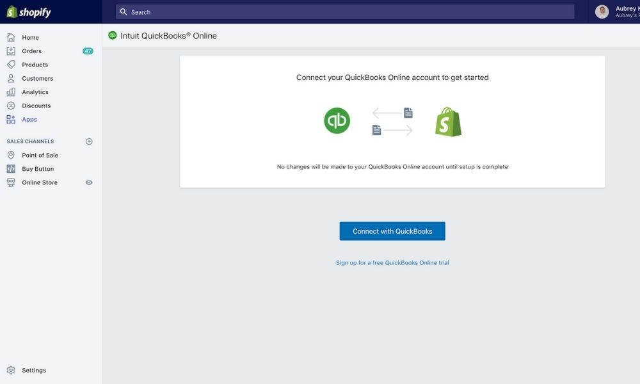Open Analytics via its chart icon
Viewport: 640px width, 384px height.
click(x=10, y=92)
